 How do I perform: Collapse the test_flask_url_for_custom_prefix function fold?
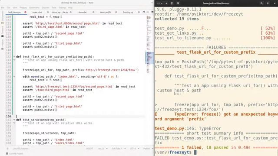coord(14,57)
